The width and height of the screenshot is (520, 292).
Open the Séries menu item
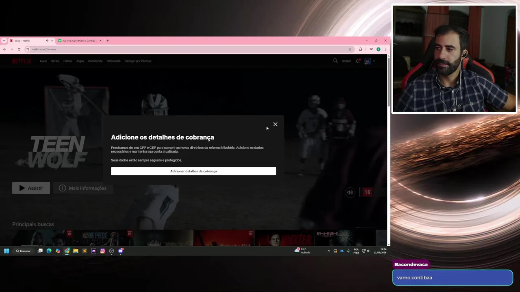55,61
